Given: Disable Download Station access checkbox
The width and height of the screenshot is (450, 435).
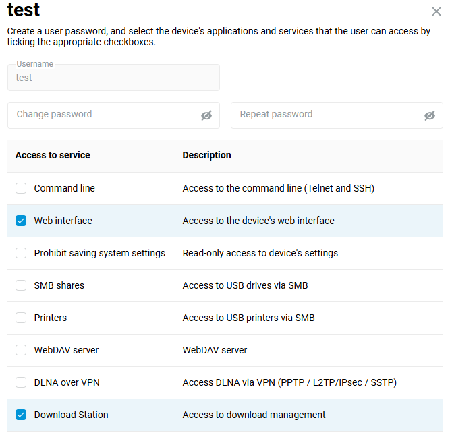Looking at the screenshot, I should tap(21, 415).
